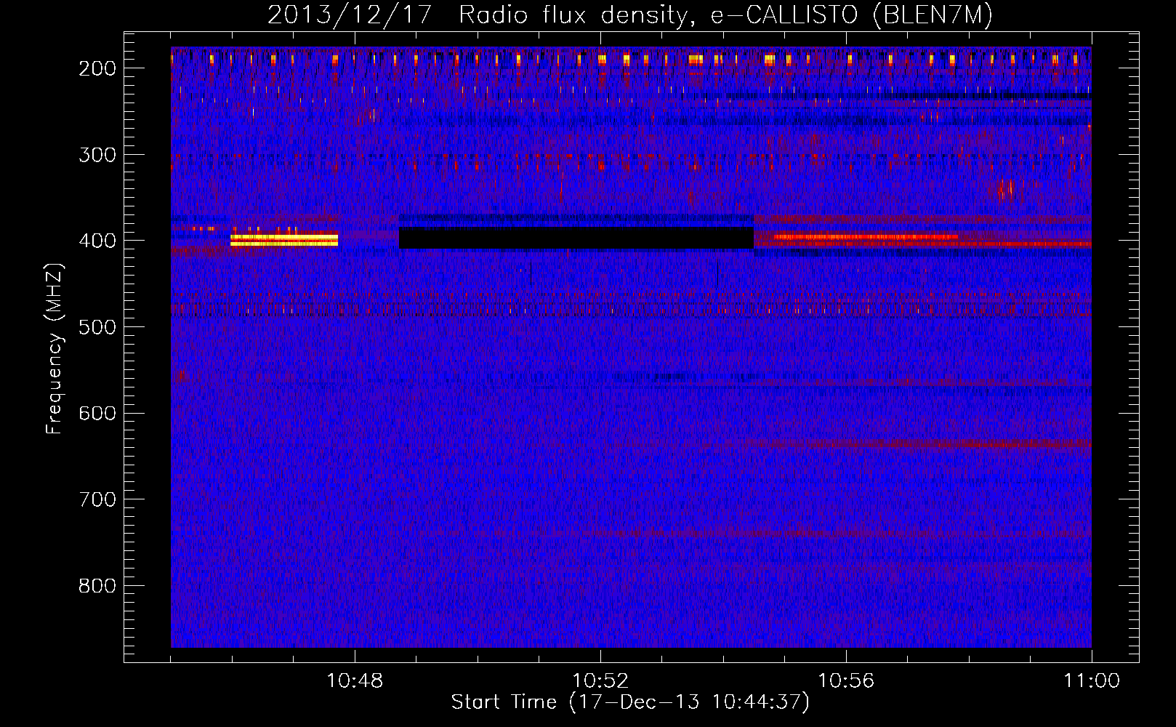This screenshot has width=1176, height=727.
Task: Click the 'Start Time (17-Dec-13 10:44:37)' label
Action: click(630, 702)
